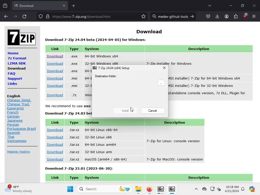260x195 pixels.
Task: Expand the list all tabs chevron
Action: [x=209, y=6]
